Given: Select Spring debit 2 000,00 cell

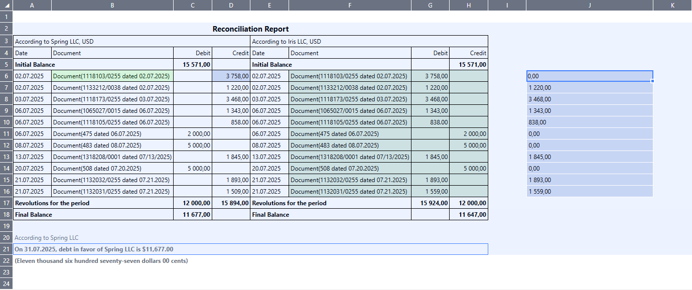Looking at the screenshot, I should tap(193, 133).
